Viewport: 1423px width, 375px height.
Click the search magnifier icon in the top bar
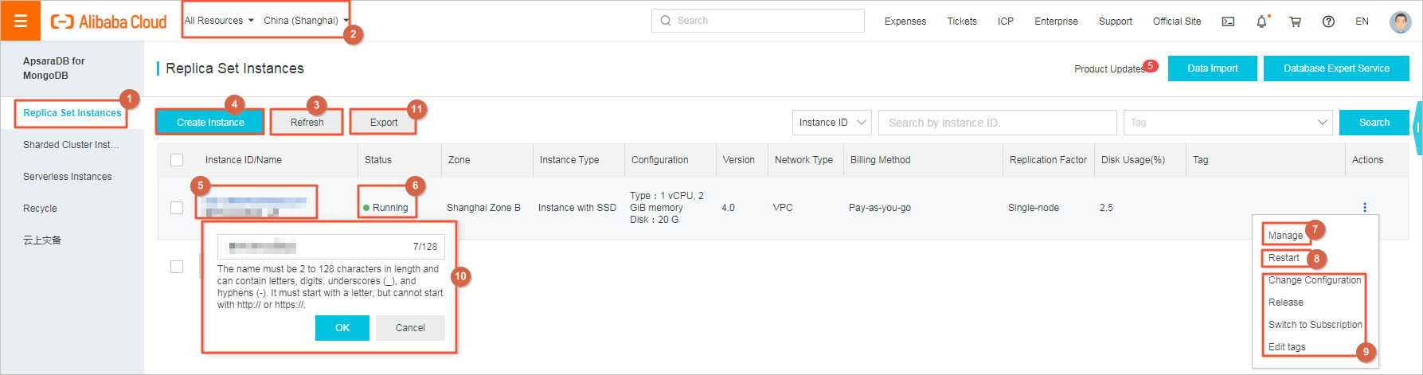click(666, 21)
